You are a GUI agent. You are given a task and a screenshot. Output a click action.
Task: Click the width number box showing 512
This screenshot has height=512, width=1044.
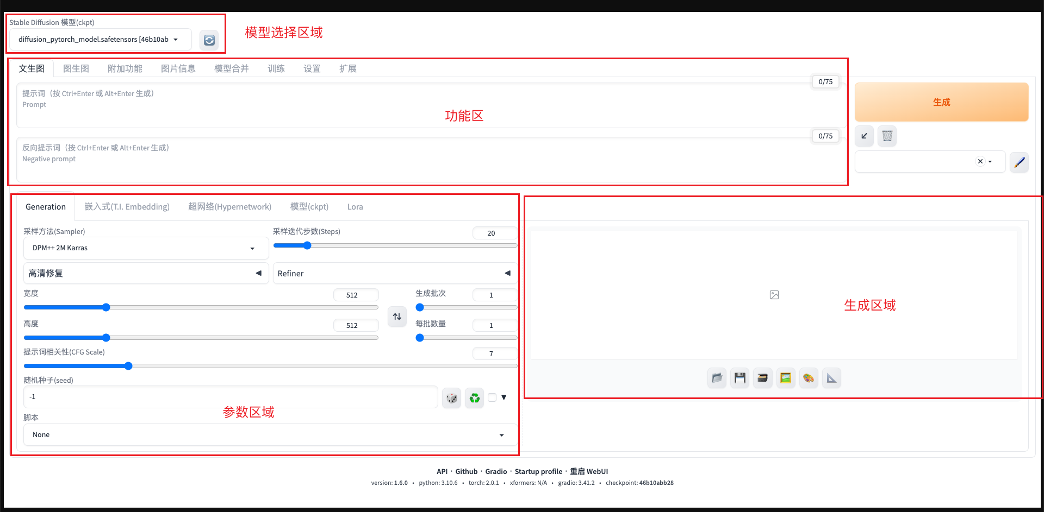356,295
